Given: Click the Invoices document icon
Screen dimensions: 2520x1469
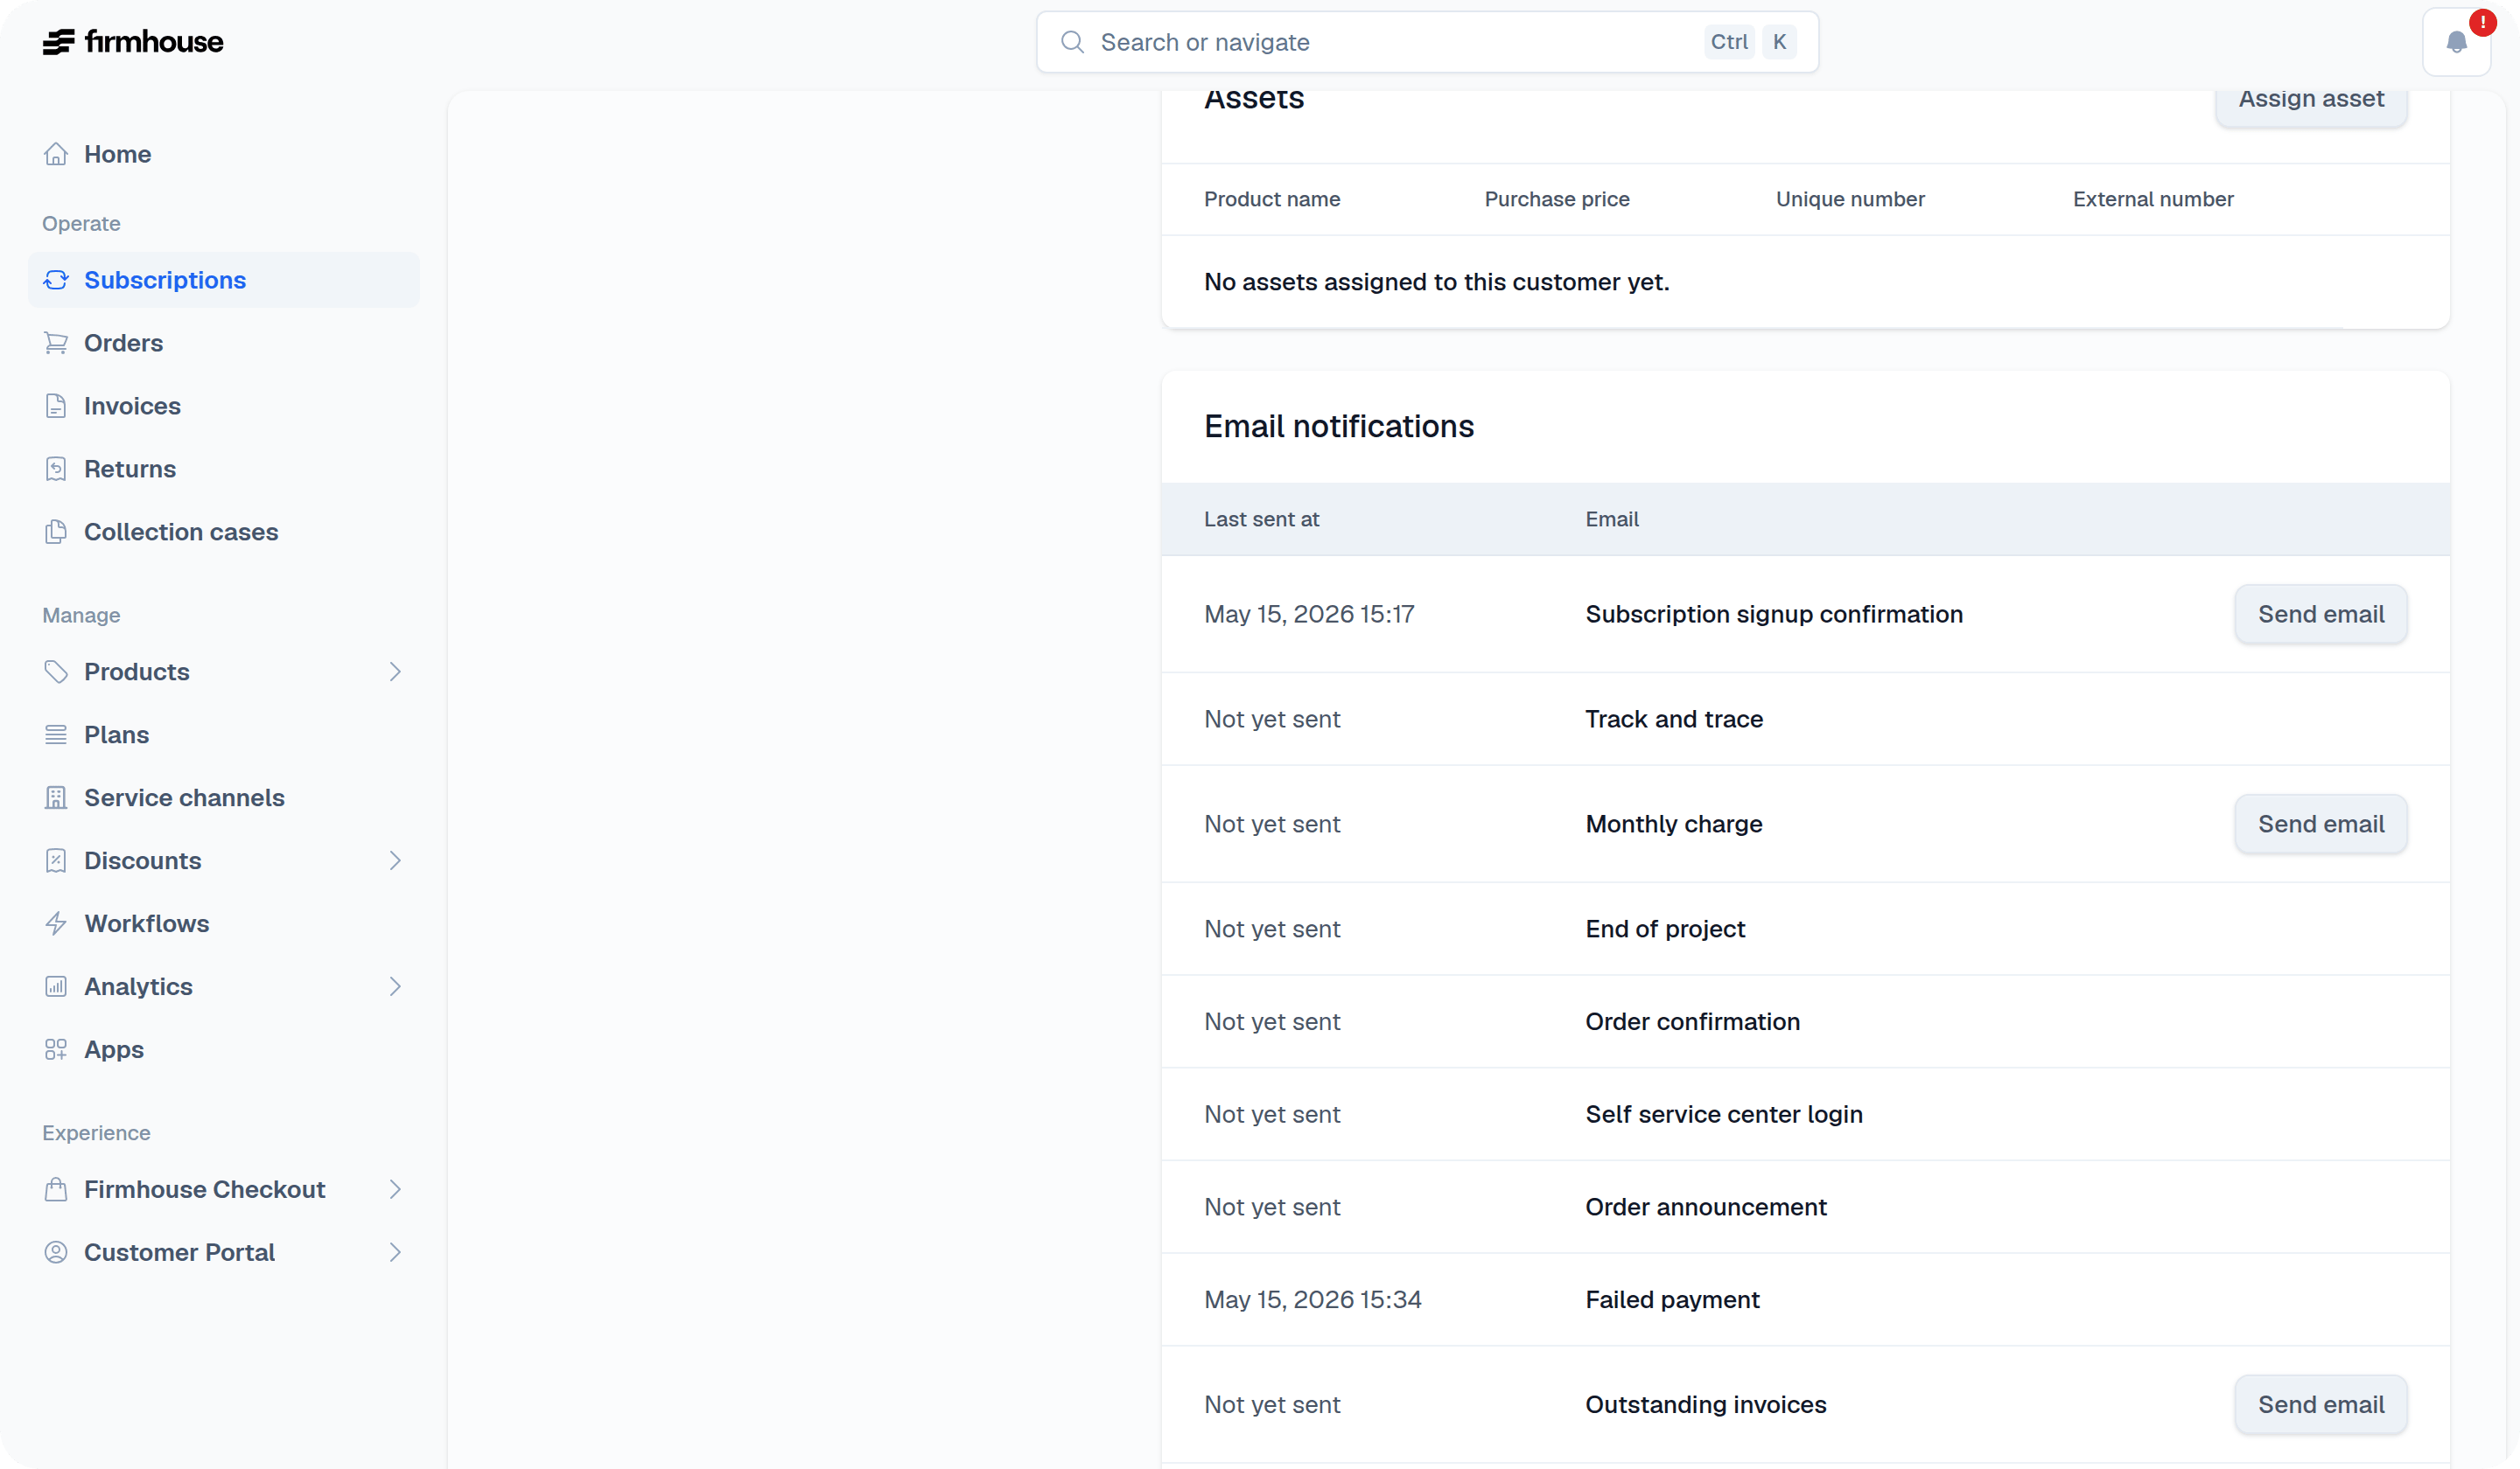Looking at the screenshot, I should [x=56, y=406].
